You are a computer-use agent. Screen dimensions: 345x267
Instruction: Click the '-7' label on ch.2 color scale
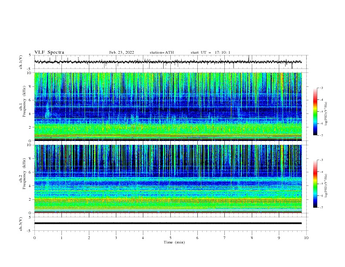pyautogui.click(x=321, y=208)
